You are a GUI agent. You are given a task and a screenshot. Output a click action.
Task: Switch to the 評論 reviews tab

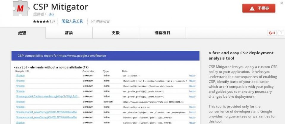coord(69,33)
